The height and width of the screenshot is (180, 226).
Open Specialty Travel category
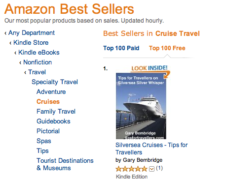[55, 82]
